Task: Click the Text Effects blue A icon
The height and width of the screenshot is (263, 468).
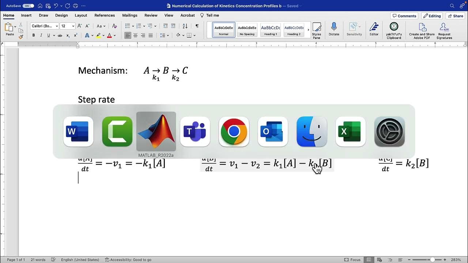Action: click(87, 35)
